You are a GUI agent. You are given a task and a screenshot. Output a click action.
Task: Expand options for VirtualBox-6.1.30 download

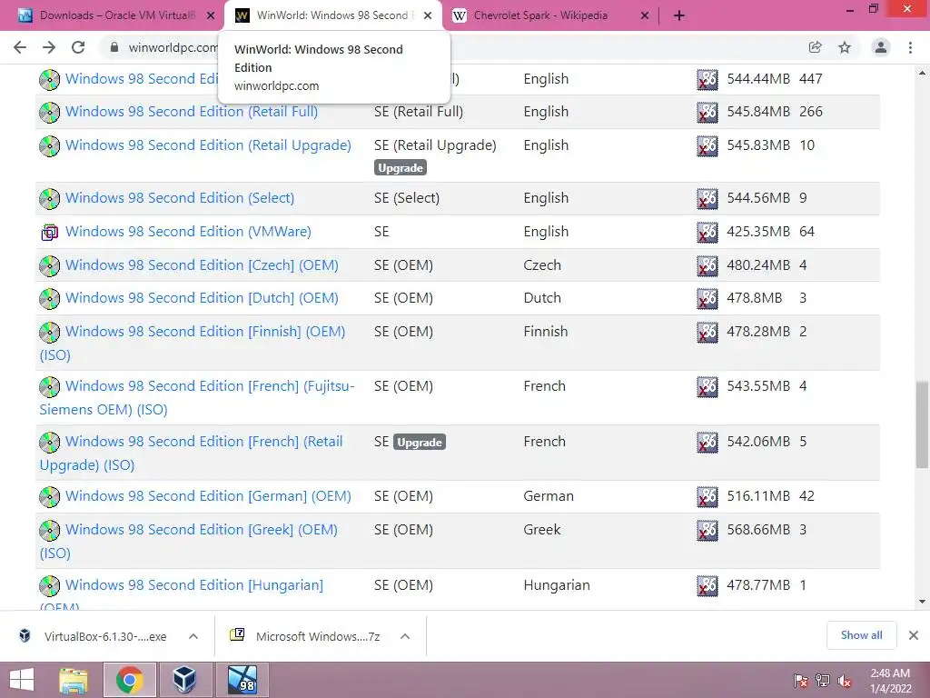click(193, 636)
